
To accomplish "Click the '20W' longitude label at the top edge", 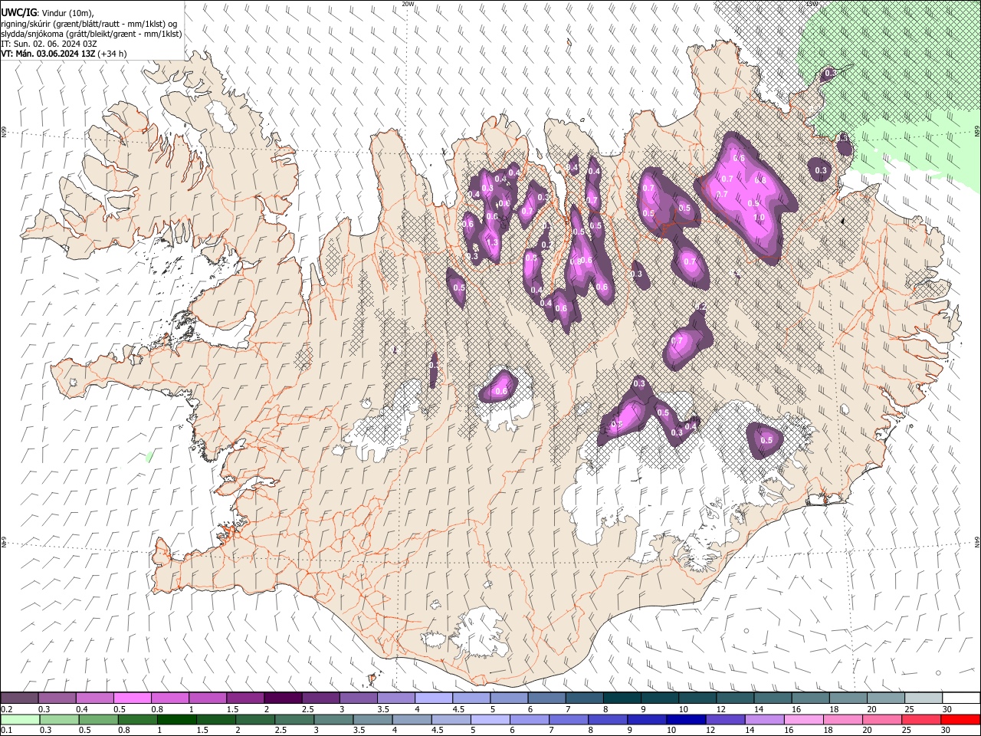I will pos(408,4).
